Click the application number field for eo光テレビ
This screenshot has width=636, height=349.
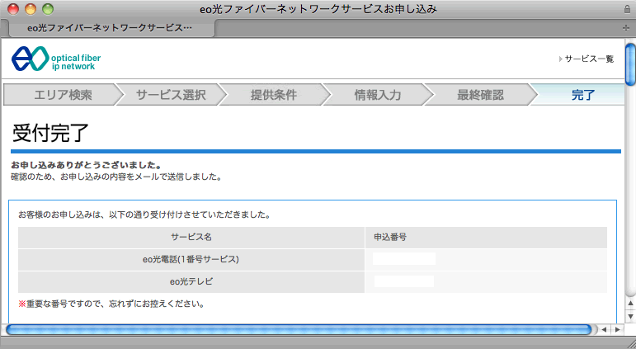pyautogui.click(x=404, y=281)
